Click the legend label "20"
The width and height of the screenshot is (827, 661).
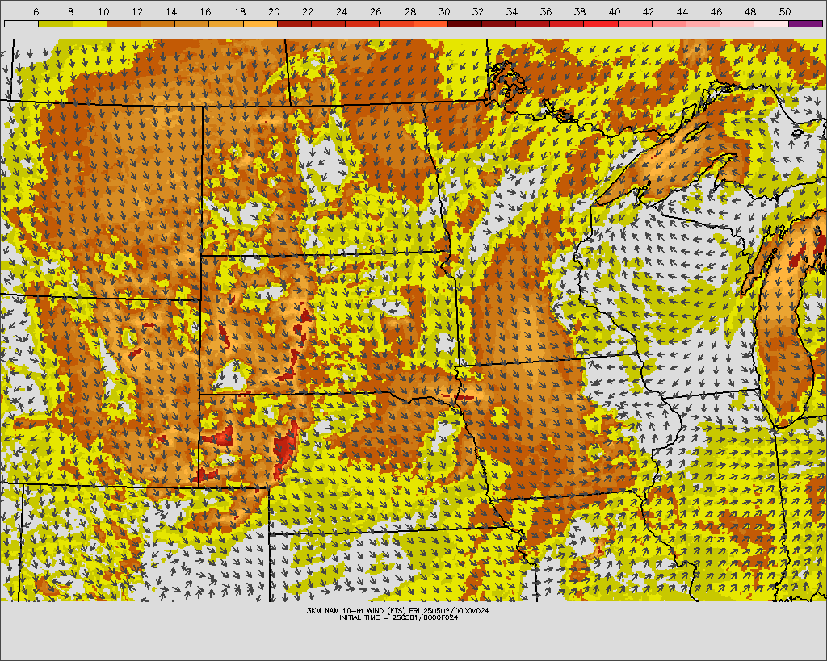coord(273,11)
